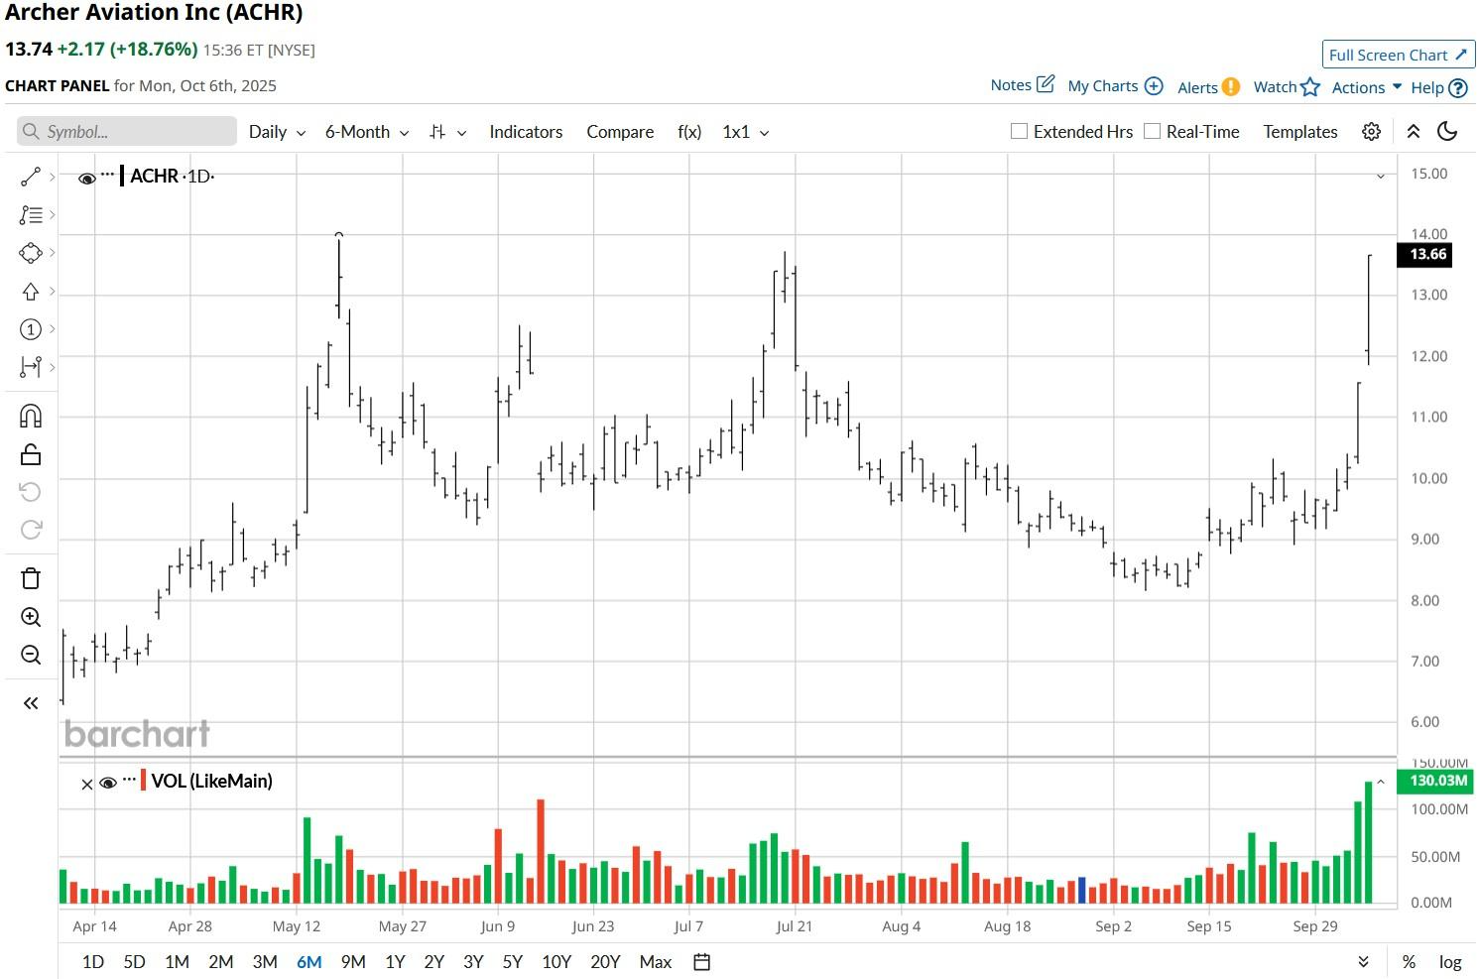This screenshot has height=979, width=1480.
Task: Open VOL indicator more options
Action: (x=130, y=780)
